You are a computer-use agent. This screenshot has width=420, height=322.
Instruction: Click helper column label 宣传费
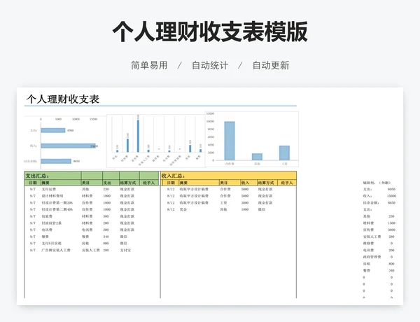(x=368, y=230)
